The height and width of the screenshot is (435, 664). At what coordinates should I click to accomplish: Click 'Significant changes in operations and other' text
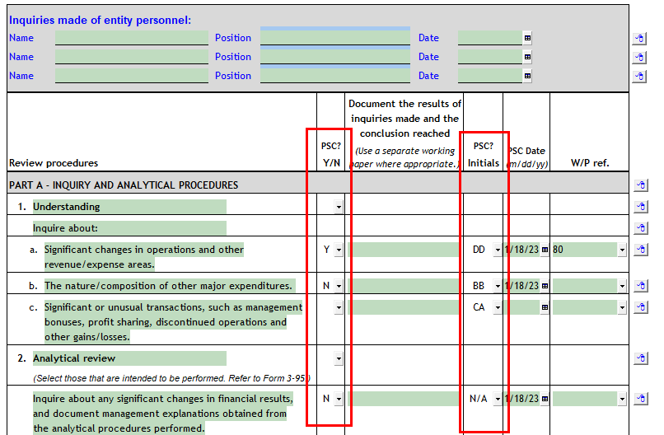(144, 250)
